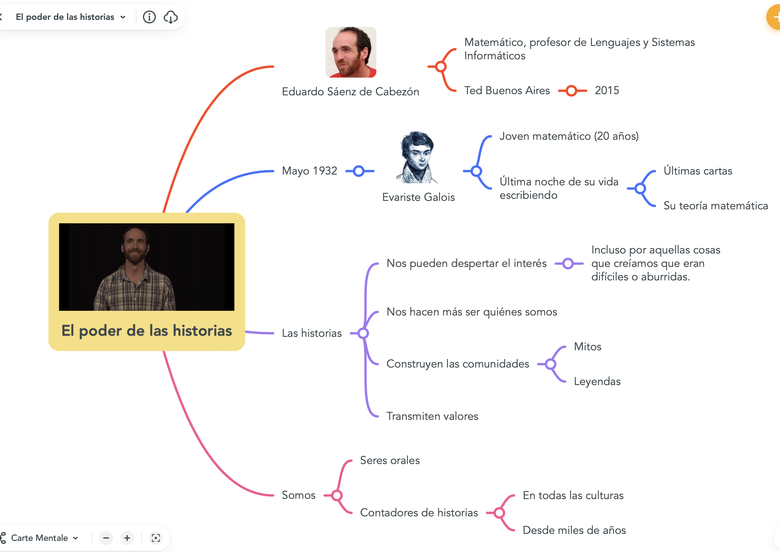The image size is (780, 552).
Task: Click the center map focus icon
Action: [156, 538]
